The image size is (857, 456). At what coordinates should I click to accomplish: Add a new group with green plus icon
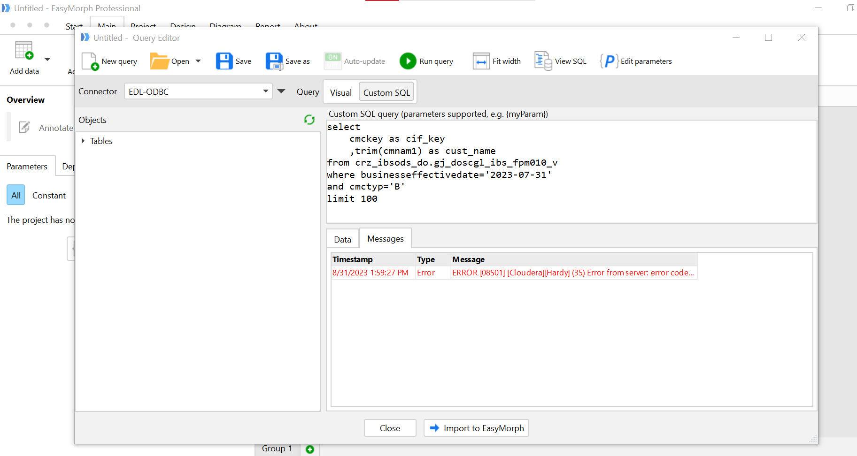tap(310, 449)
